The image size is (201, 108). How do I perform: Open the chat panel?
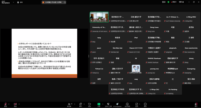pos(81,104)
